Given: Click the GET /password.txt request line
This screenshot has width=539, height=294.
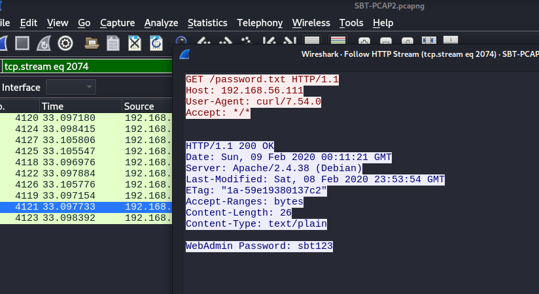Looking at the screenshot, I should point(262,79).
